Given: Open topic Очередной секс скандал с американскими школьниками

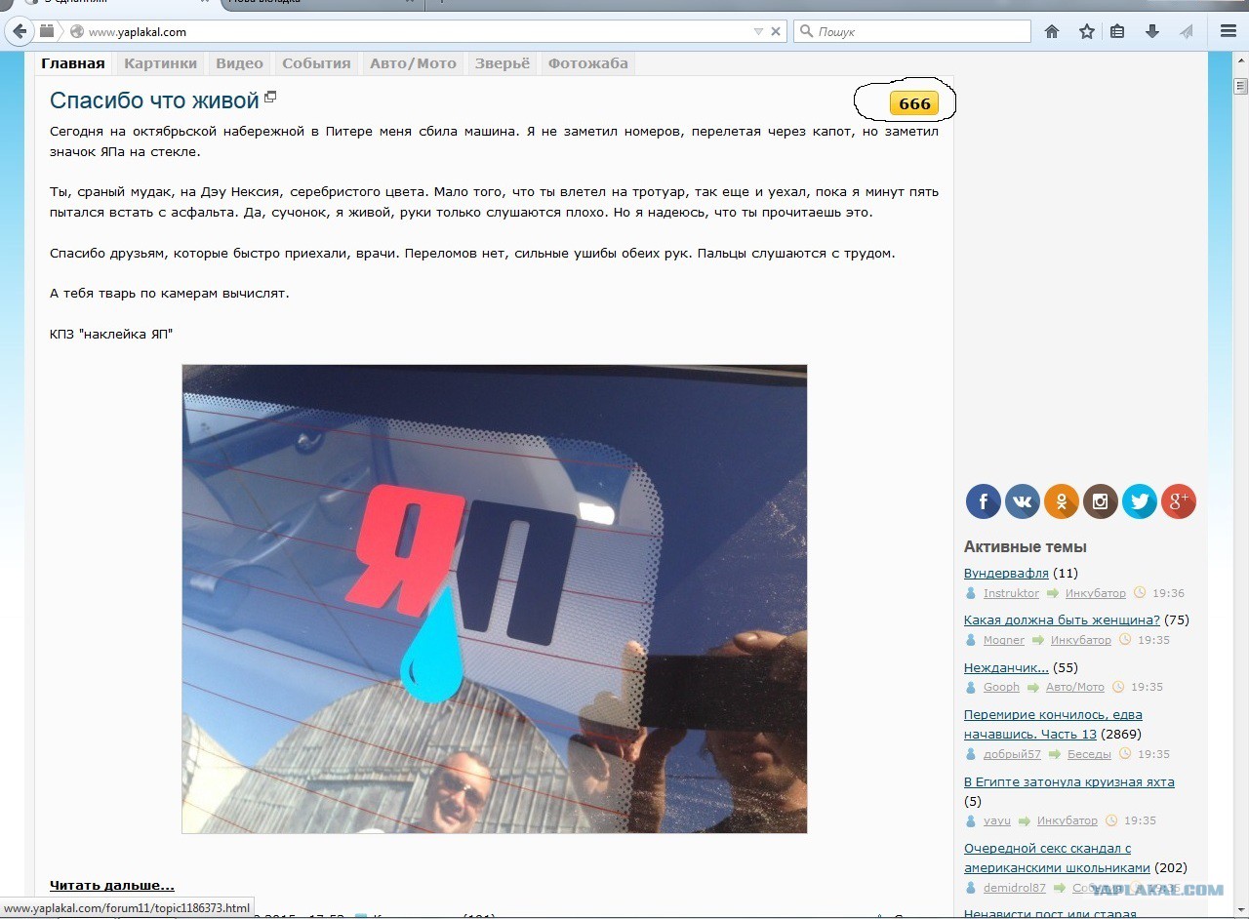Looking at the screenshot, I should [x=1057, y=858].
